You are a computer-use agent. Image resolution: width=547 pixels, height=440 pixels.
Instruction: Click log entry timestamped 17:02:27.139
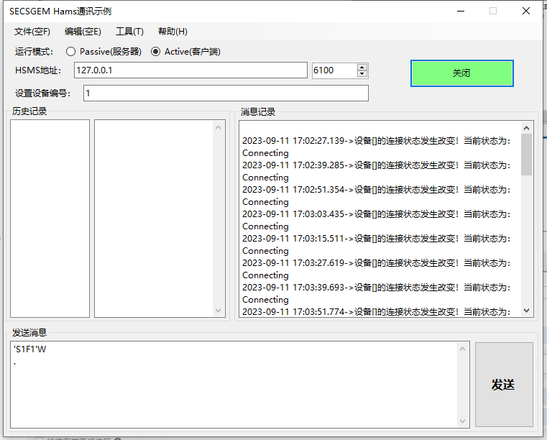pos(377,147)
